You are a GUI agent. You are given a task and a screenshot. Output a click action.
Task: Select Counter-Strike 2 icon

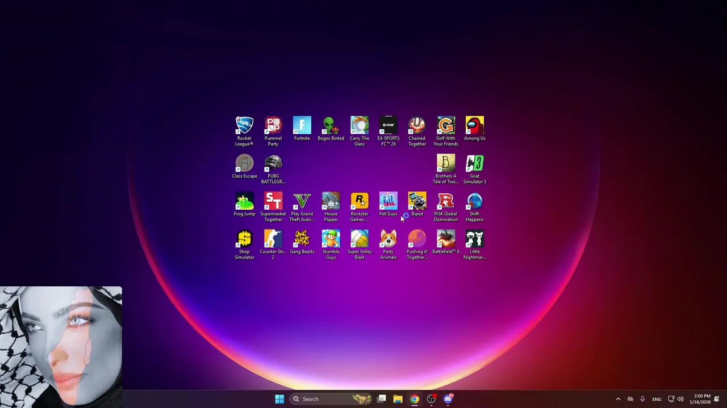pyautogui.click(x=273, y=245)
